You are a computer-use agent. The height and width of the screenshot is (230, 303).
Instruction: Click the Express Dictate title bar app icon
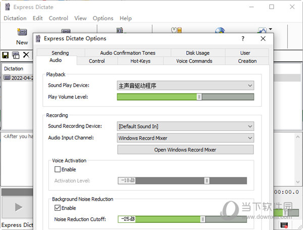tap(8, 7)
